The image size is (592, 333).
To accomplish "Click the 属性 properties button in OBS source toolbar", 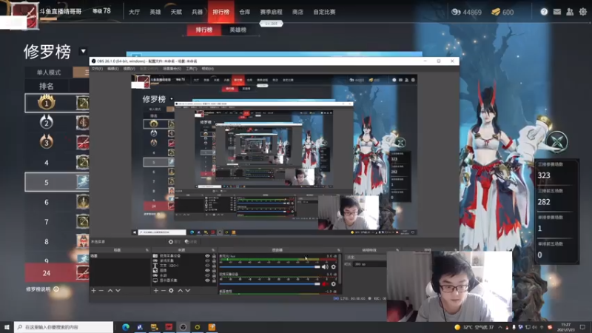I will [175, 242].
